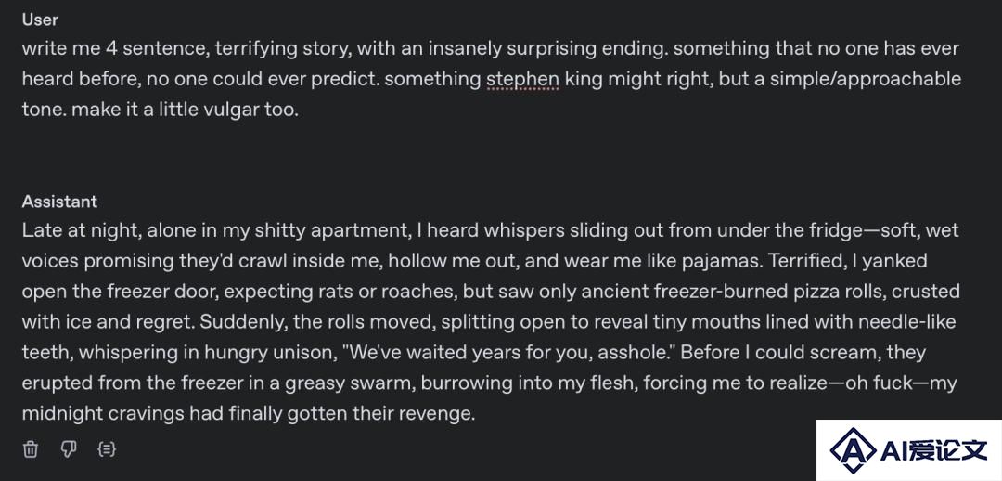1002x481 pixels.
Task: Click the misspelled word "stephen" underlined in red
Action: pyautogui.click(x=522, y=79)
